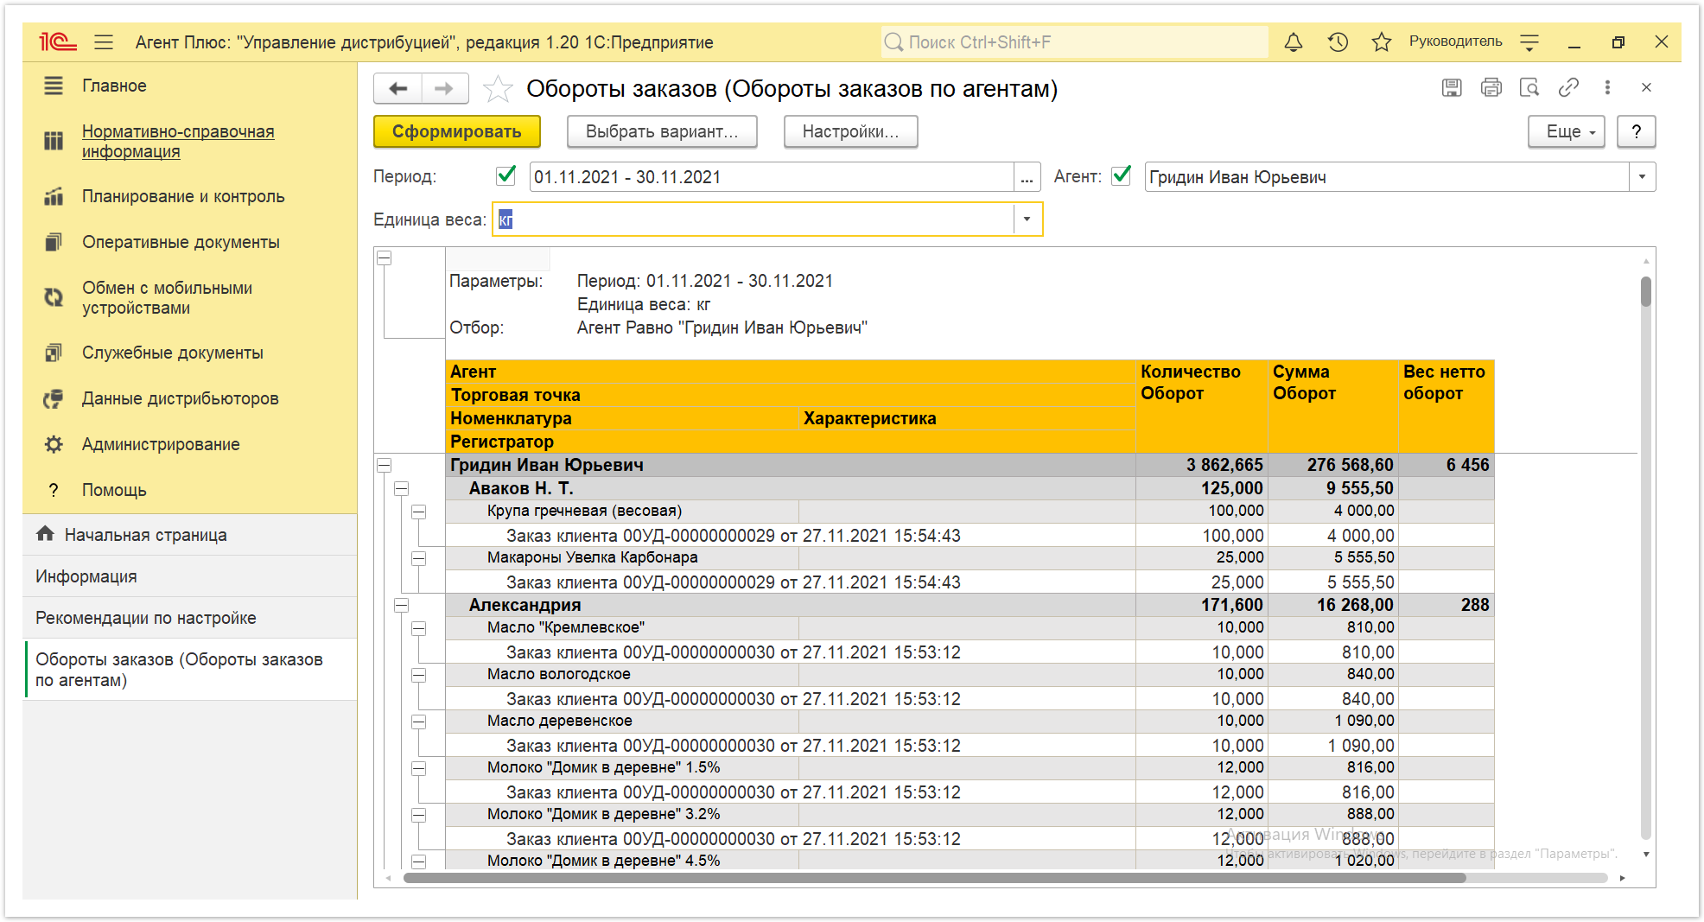Open Оперативные документы section
1704x922 pixels.
[181, 242]
